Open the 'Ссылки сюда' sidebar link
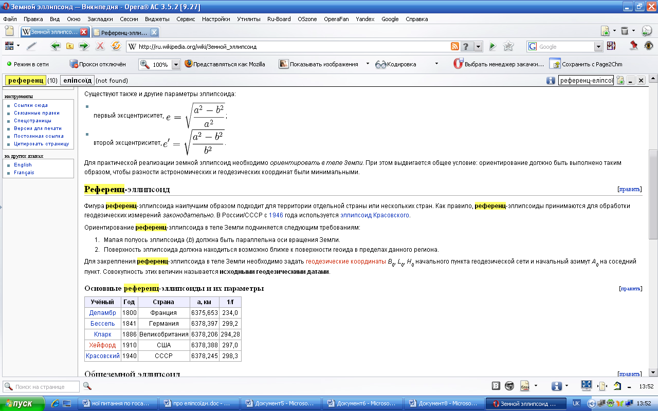The image size is (658, 411). pyautogui.click(x=31, y=105)
